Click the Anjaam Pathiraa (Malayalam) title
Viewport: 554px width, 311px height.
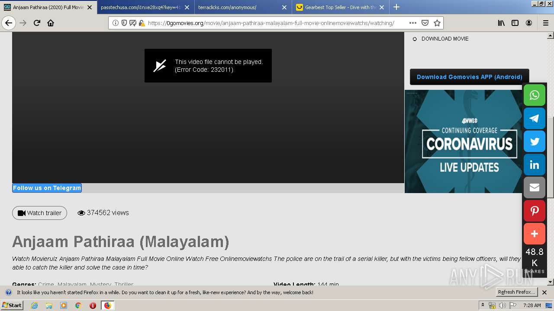121,241
